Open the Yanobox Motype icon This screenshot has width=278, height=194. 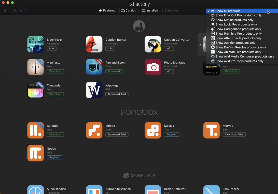211,130
